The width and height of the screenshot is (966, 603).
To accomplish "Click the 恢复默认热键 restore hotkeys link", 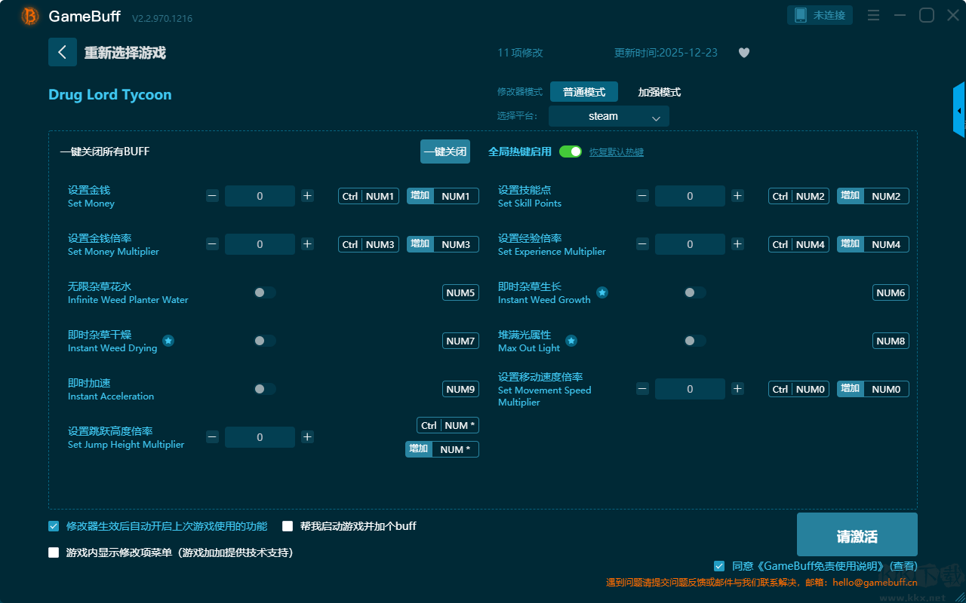I will [616, 152].
